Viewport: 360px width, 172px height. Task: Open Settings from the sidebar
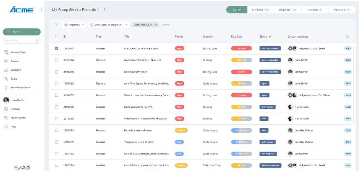tap(12, 109)
